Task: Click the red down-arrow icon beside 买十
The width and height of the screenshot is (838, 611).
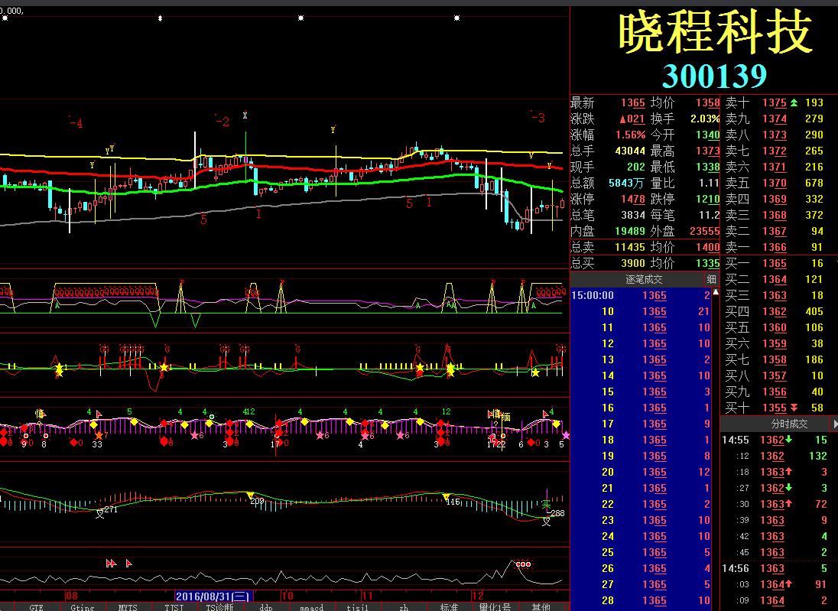Action: [794, 408]
